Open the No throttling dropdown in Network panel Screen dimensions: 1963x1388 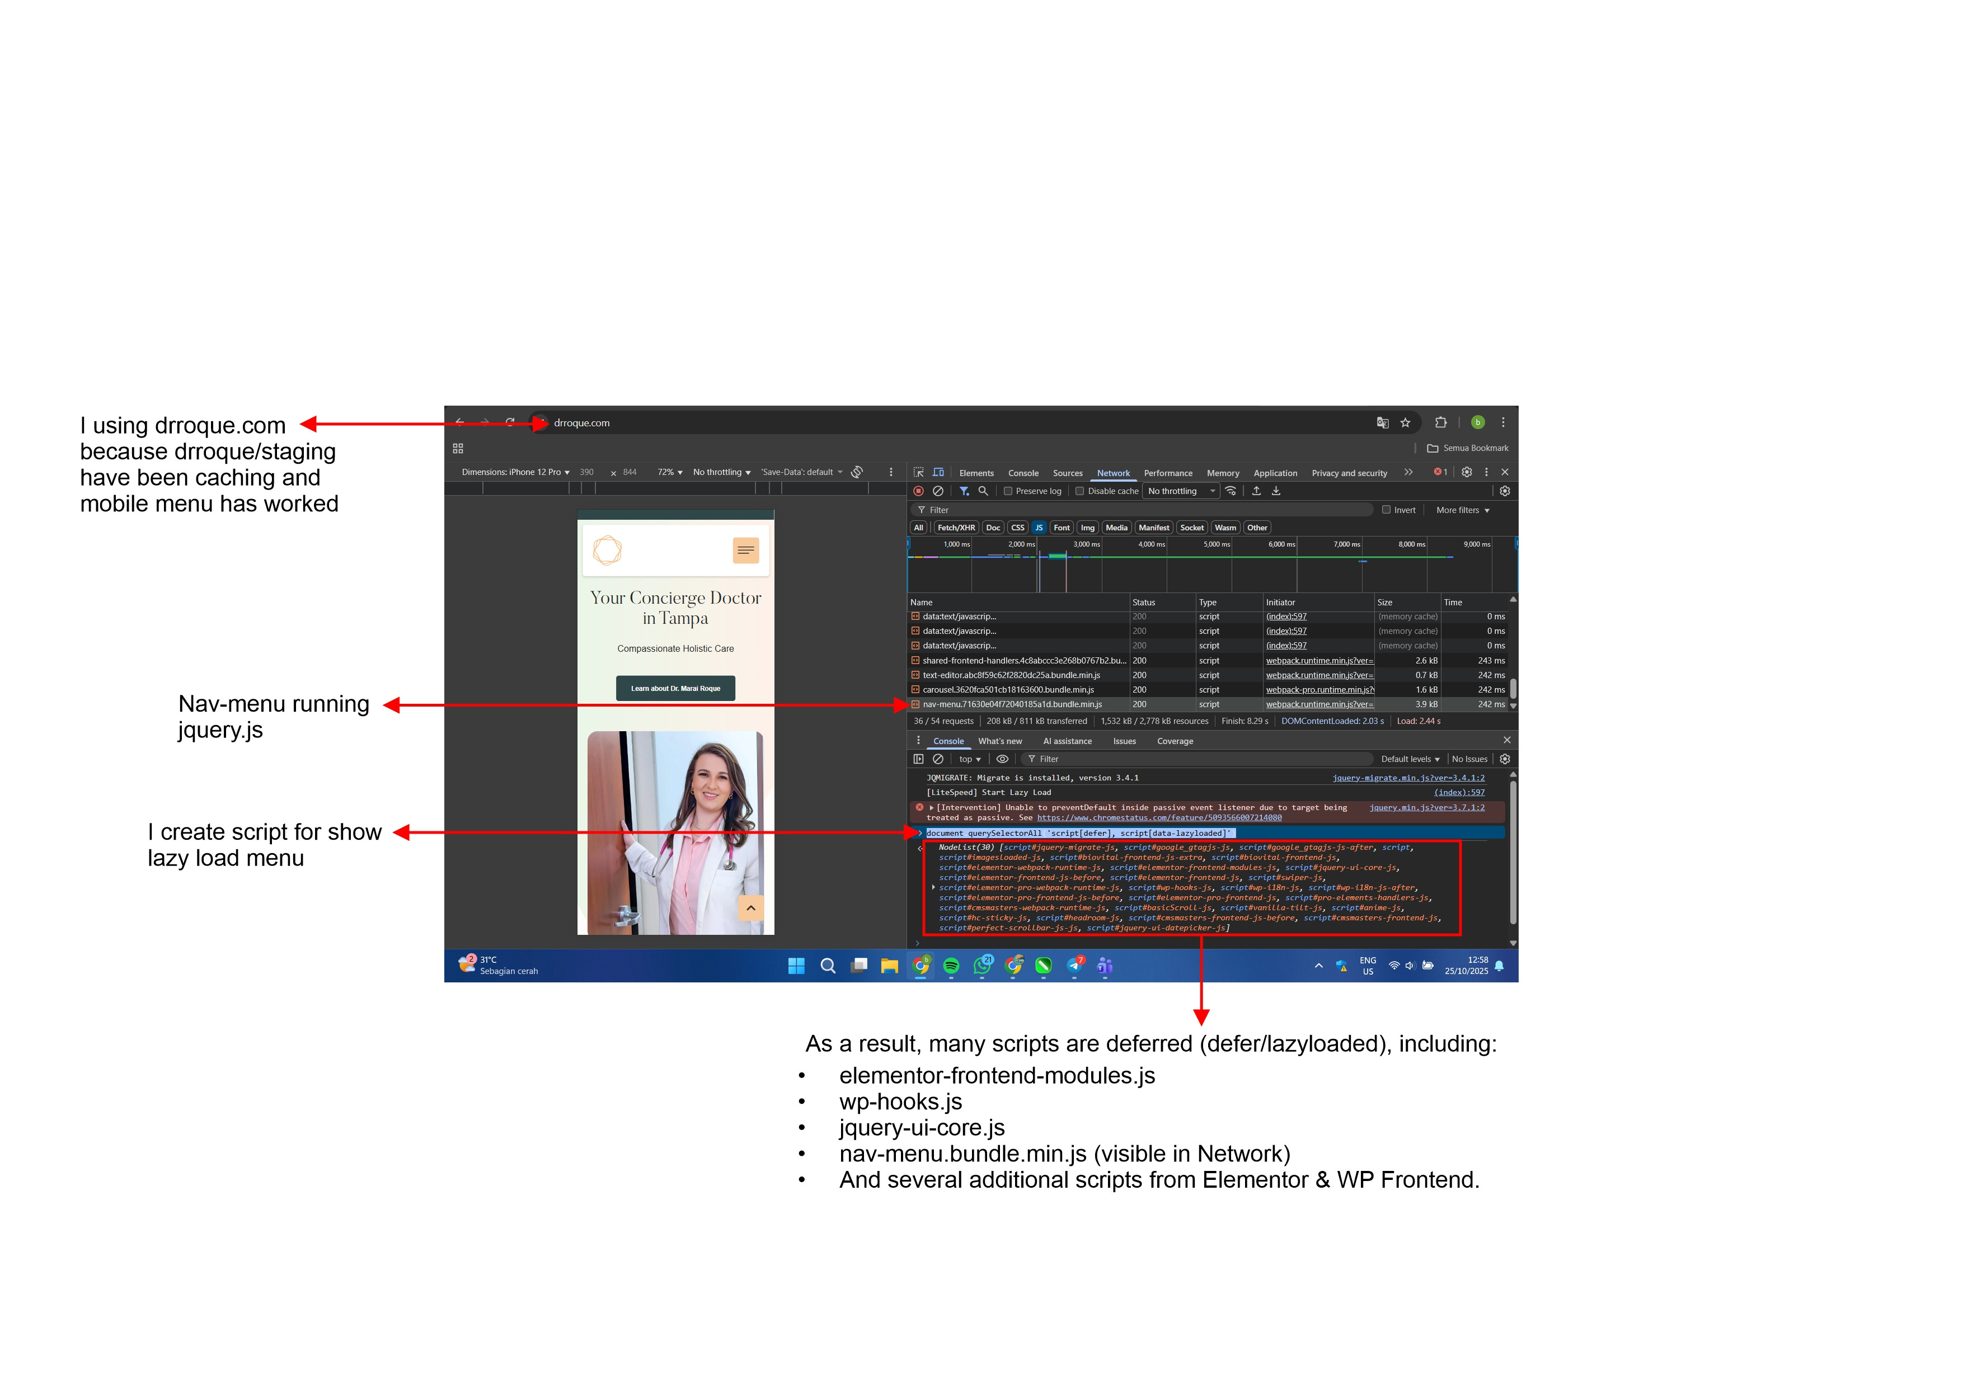click(1182, 491)
